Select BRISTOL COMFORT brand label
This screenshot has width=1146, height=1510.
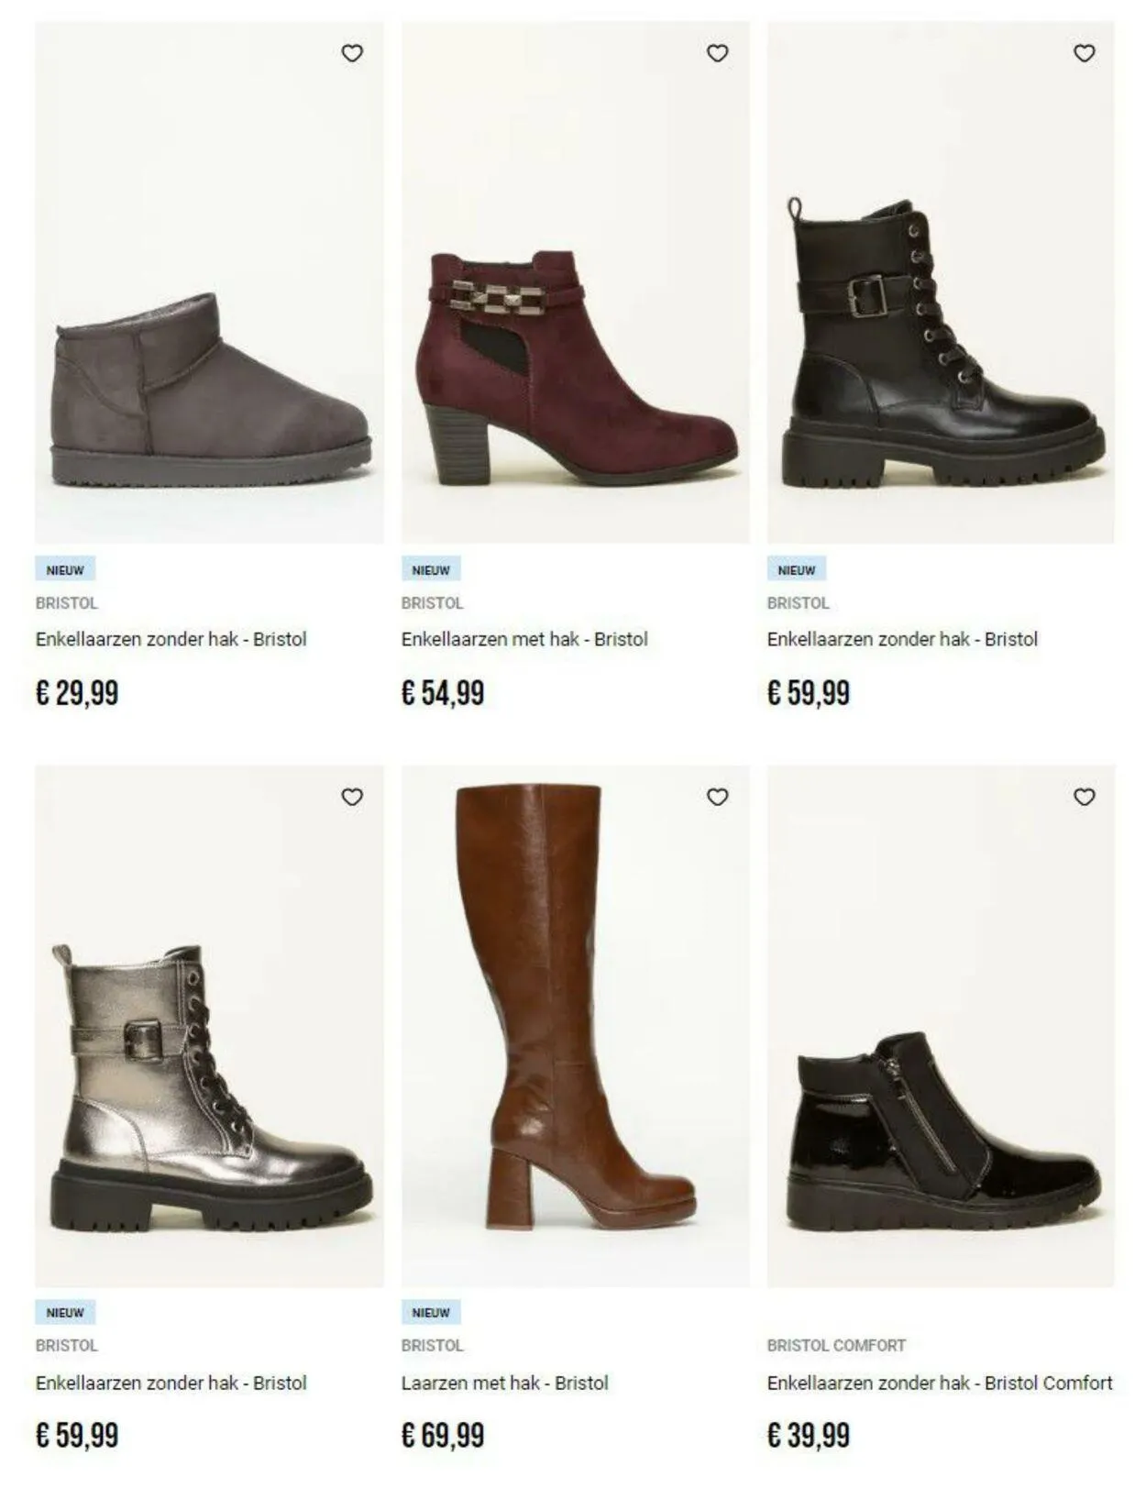[836, 1345]
